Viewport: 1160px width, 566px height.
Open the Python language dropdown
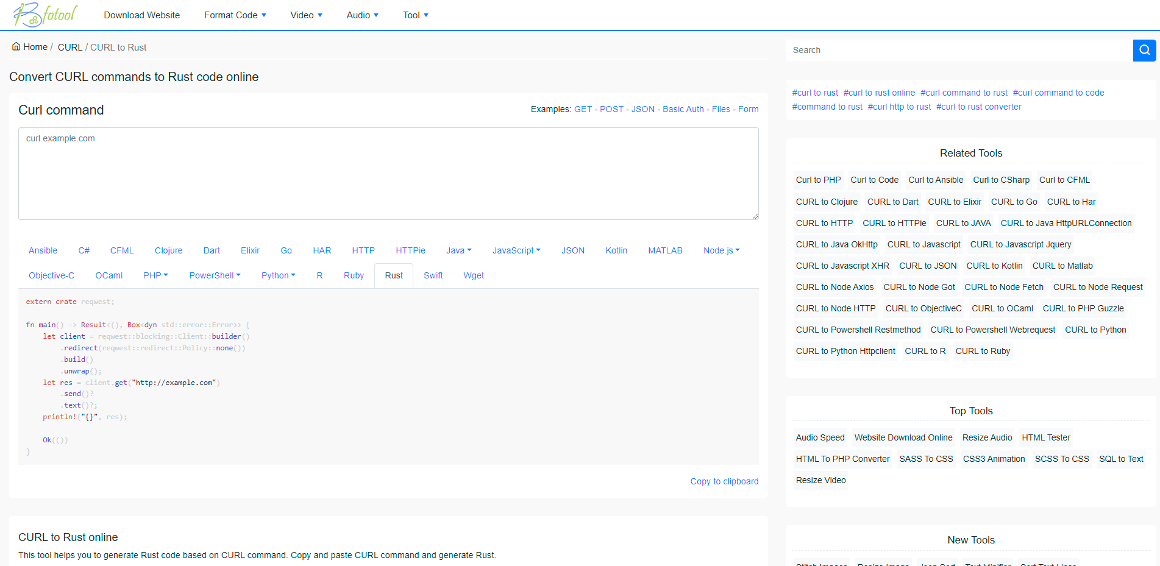[x=278, y=275]
